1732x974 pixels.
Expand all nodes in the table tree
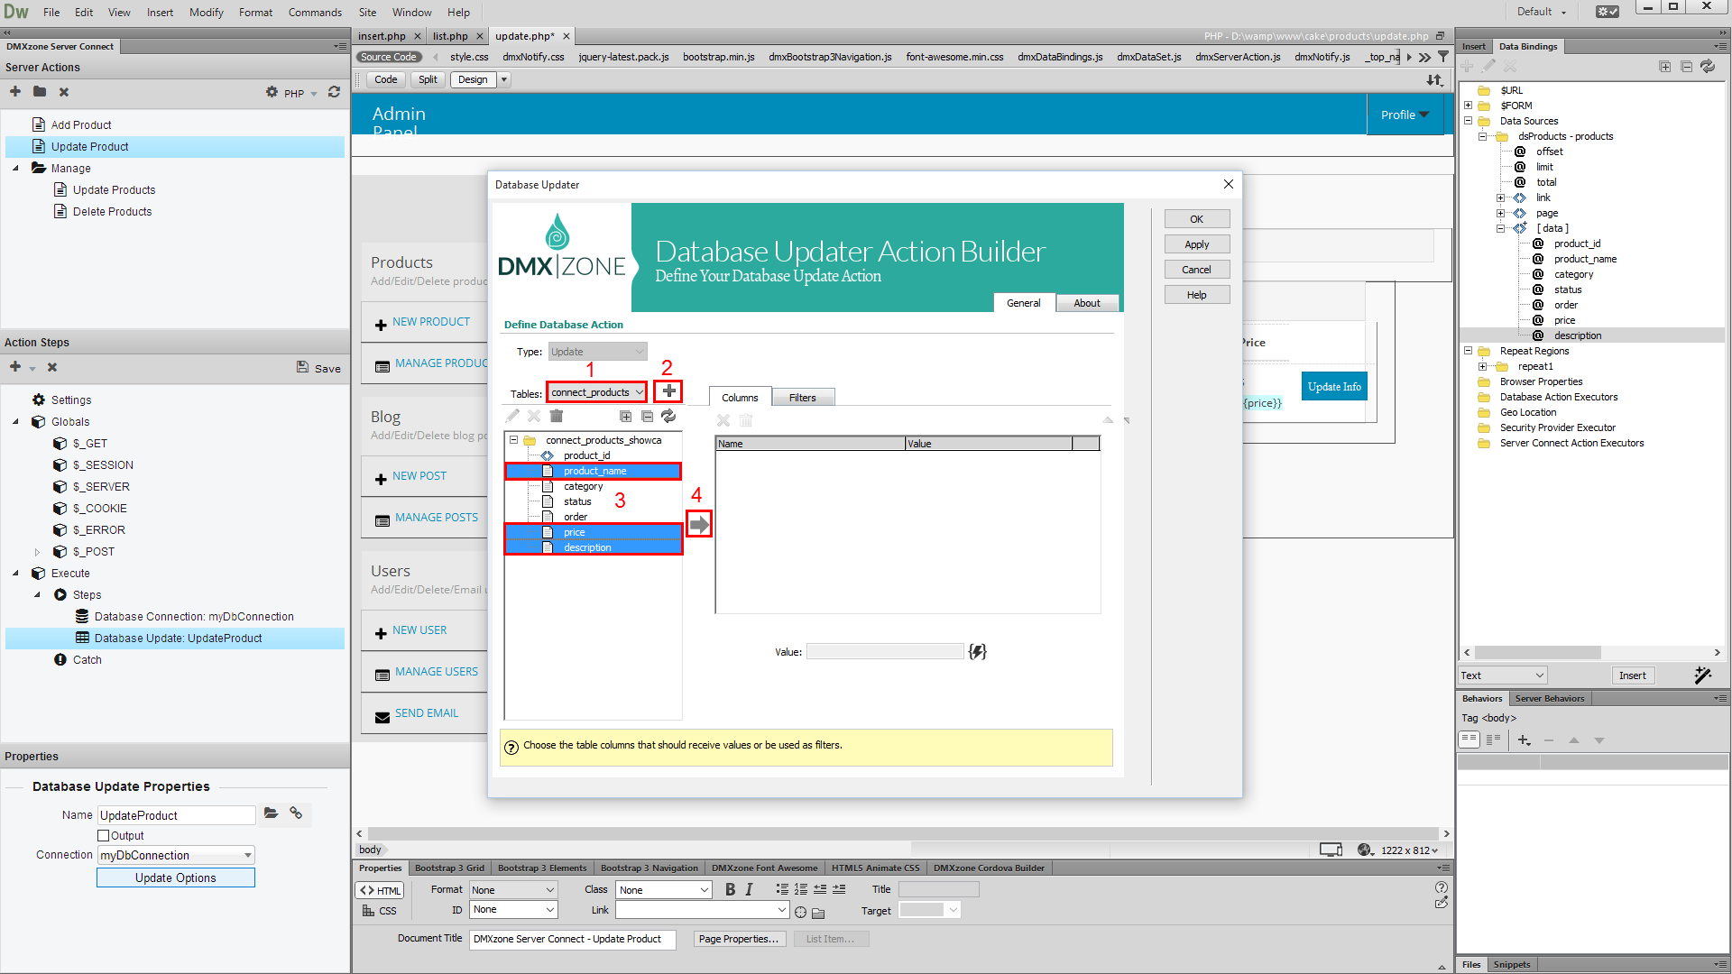pos(625,416)
